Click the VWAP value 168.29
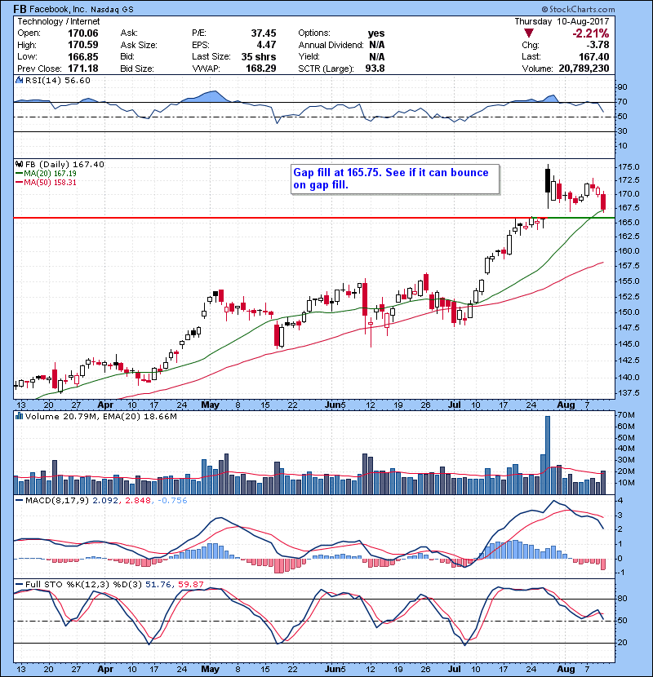This screenshot has width=653, height=677. [261, 69]
